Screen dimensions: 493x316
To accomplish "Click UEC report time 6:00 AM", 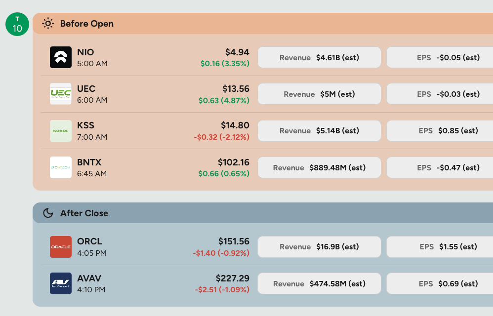I will pos(92,100).
